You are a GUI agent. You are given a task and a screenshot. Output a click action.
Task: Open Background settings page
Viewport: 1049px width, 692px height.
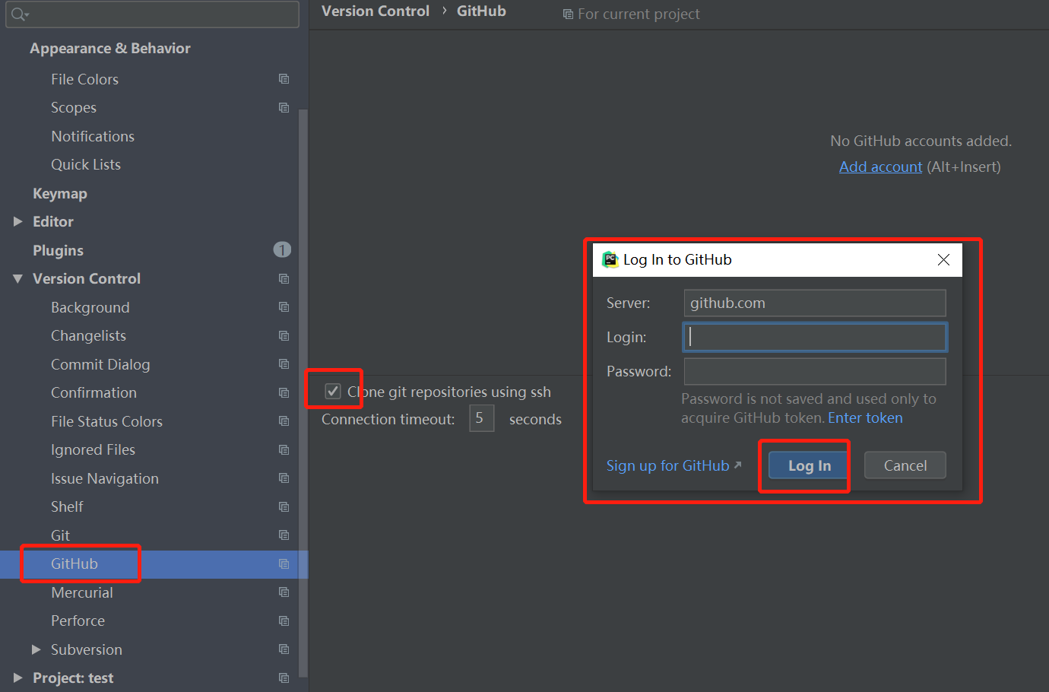[x=90, y=307]
